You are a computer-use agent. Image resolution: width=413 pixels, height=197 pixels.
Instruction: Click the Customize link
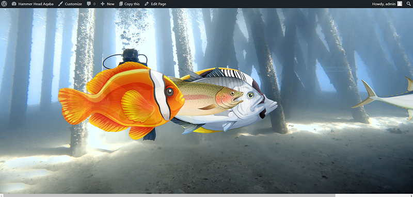point(73,4)
